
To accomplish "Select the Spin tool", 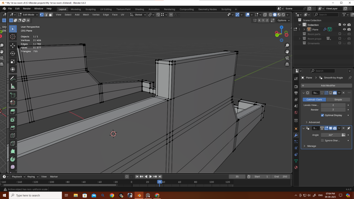I will pyautogui.click(x=13, y=159).
